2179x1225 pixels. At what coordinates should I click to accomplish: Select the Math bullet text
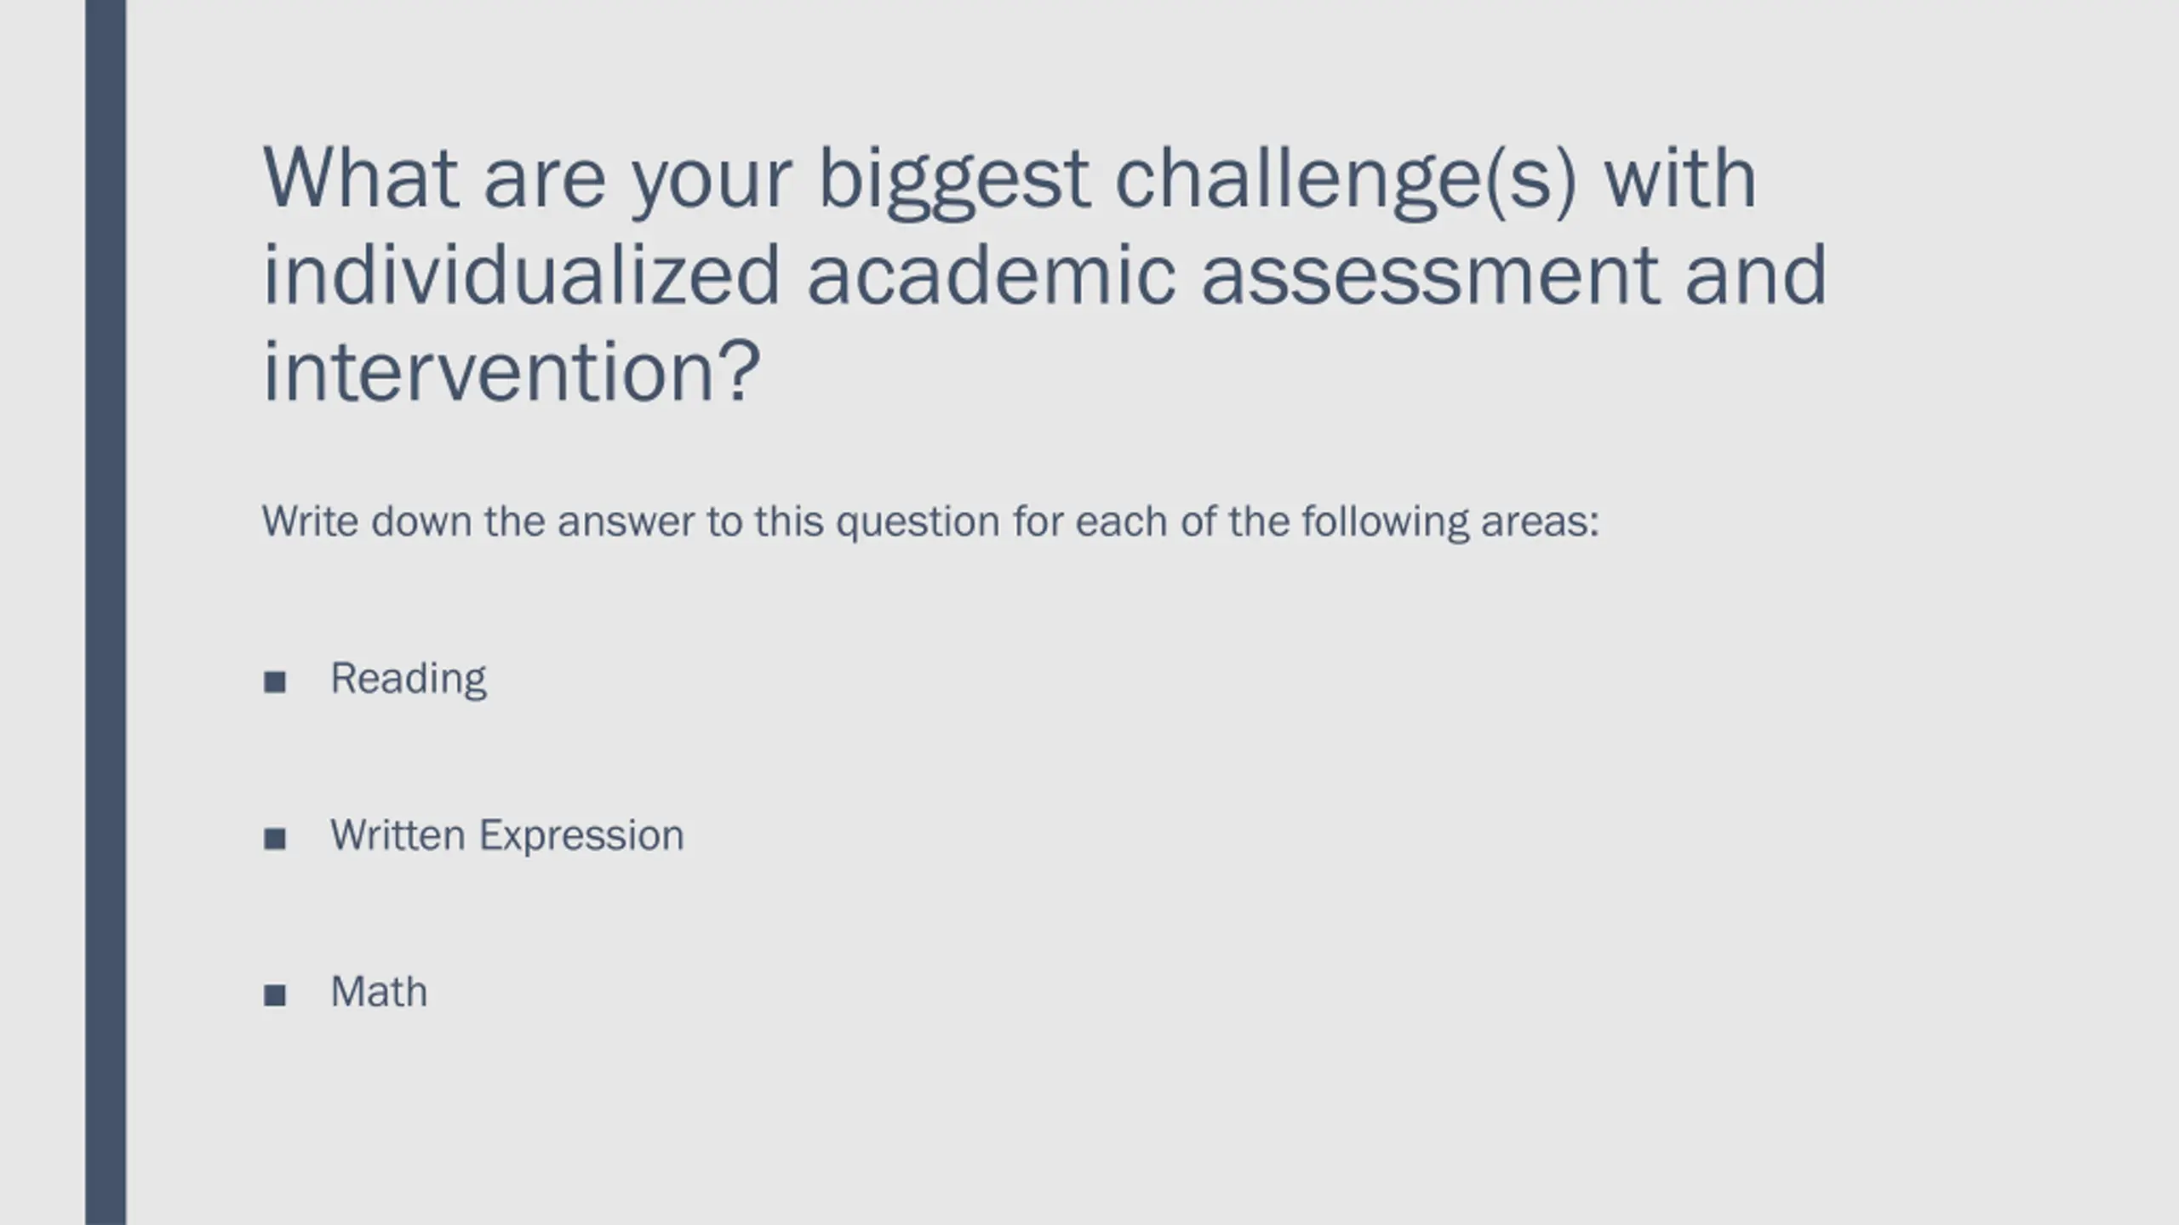pos(379,992)
